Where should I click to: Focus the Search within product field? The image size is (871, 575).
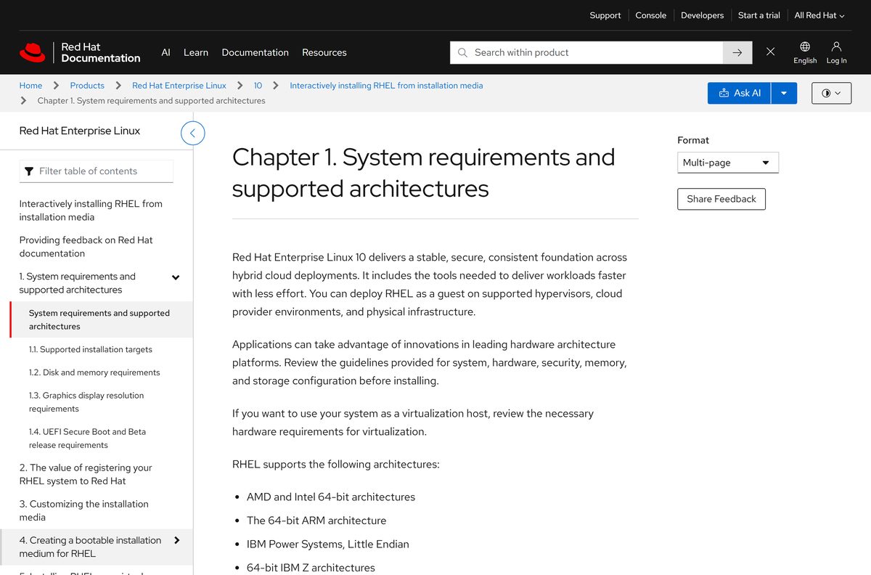coord(586,52)
